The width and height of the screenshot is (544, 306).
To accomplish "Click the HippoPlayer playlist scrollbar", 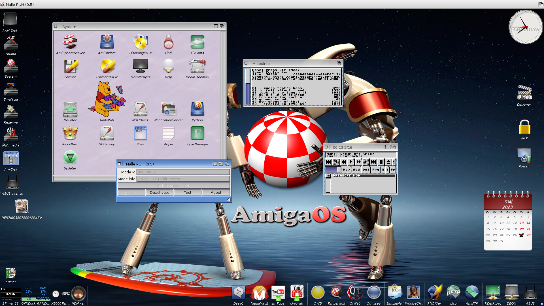I will tap(328, 185).
